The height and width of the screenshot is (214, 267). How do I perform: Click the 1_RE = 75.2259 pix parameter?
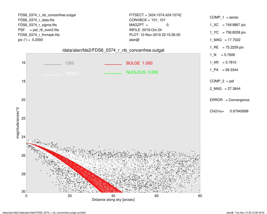point(227,47)
